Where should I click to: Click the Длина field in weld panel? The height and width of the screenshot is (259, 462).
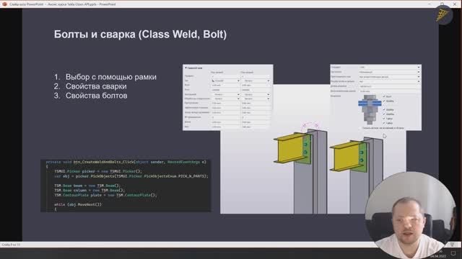coord(226,122)
